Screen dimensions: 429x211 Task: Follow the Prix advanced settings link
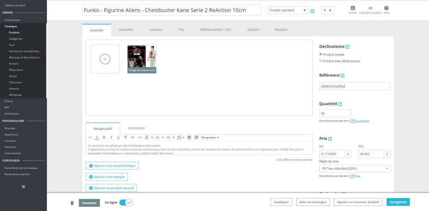click(355, 177)
